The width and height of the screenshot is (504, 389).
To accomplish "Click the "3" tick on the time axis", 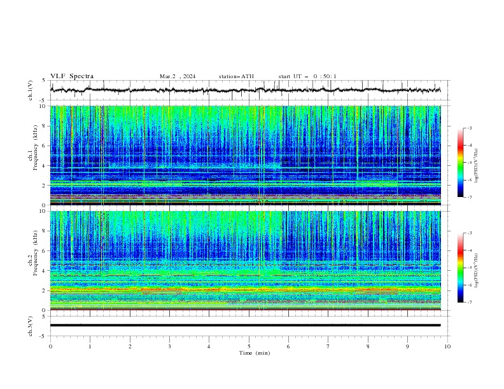I will [169, 346].
